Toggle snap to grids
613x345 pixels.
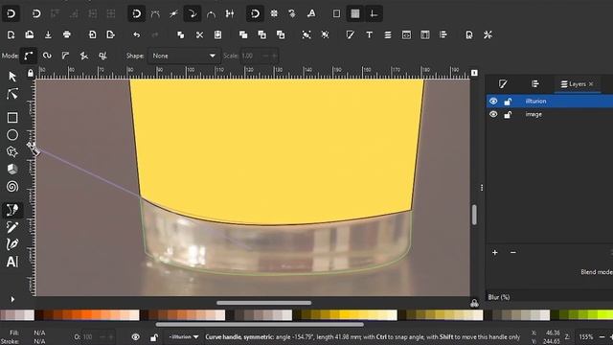[x=355, y=13]
